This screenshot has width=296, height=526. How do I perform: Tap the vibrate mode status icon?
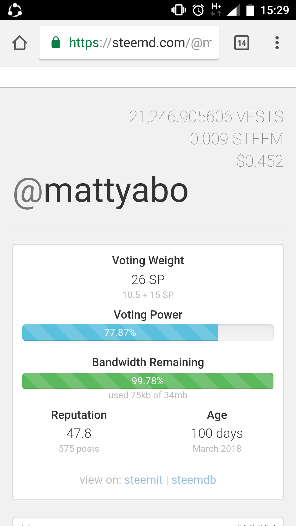(179, 10)
